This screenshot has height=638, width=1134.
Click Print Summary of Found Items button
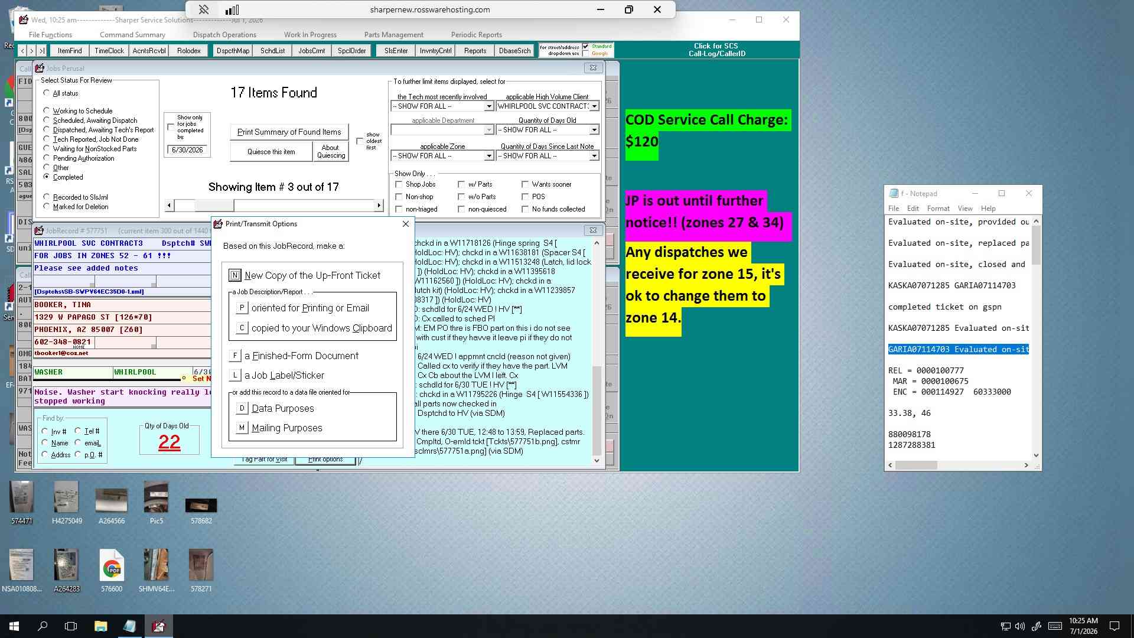289,132
